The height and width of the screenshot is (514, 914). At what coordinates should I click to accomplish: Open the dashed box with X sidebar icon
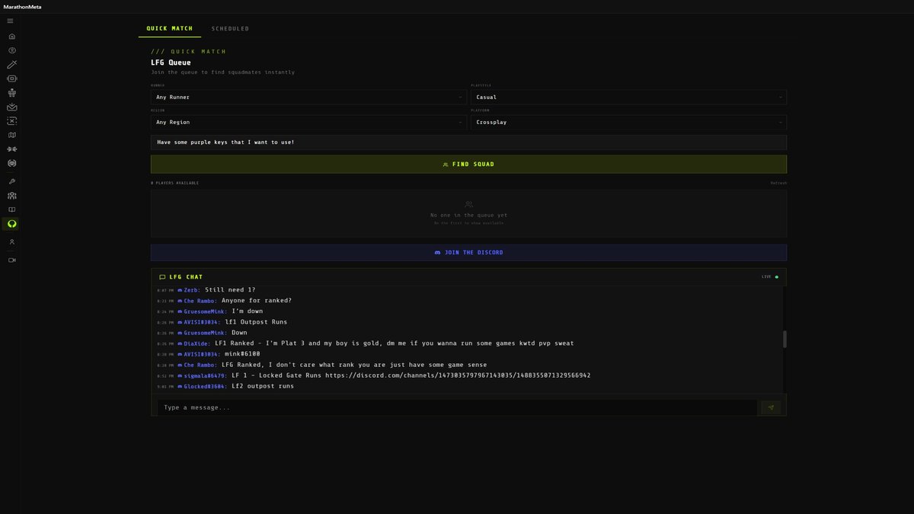point(11,121)
